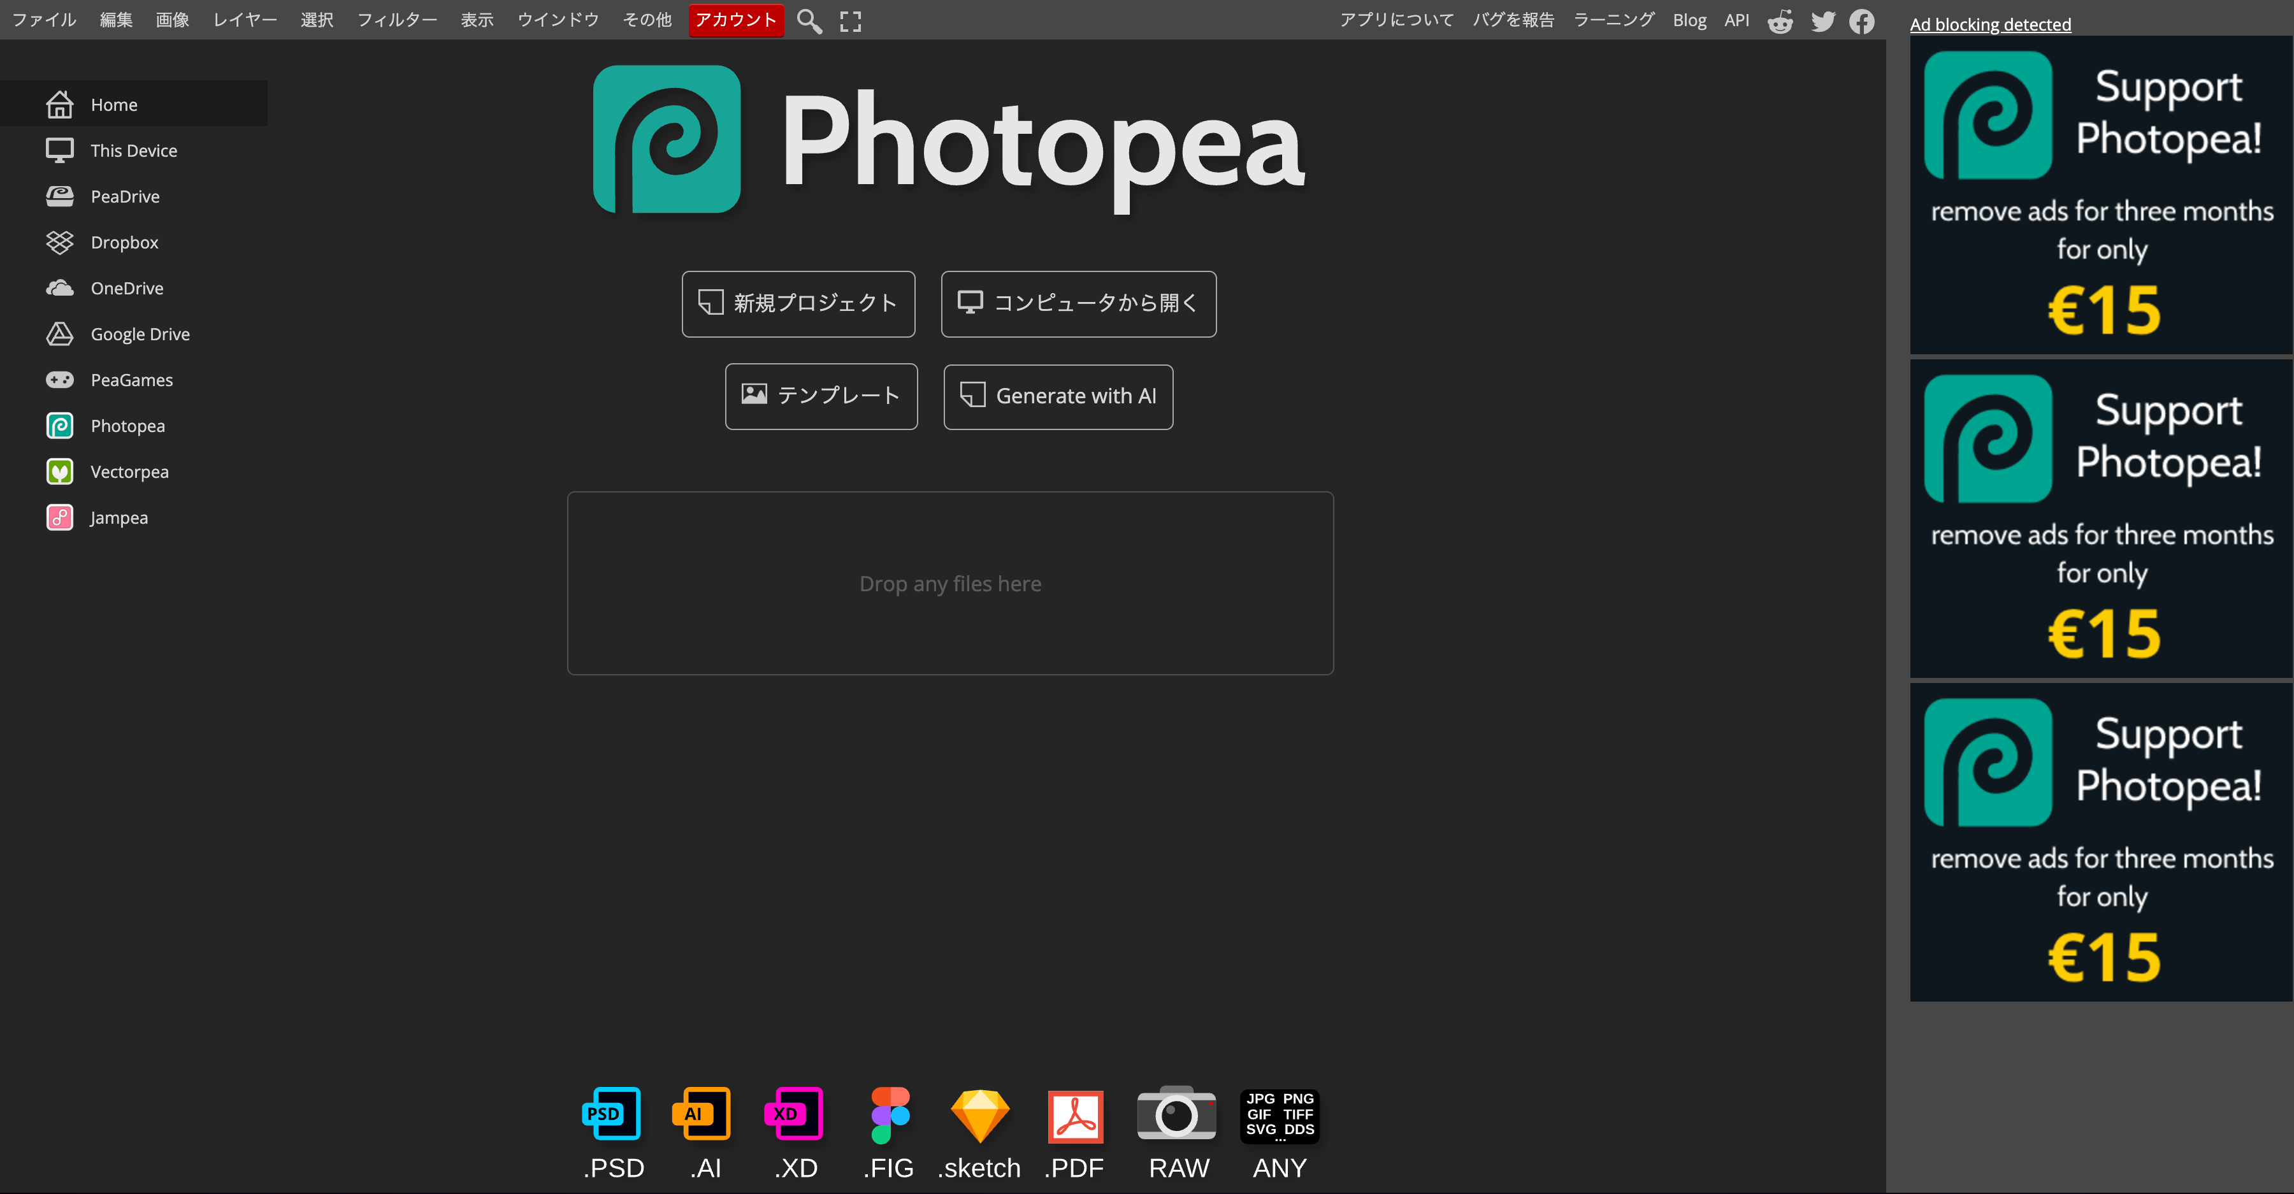This screenshot has width=2294, height=1194.
Task: Open the ファイル menu
Action: [45, 20]
